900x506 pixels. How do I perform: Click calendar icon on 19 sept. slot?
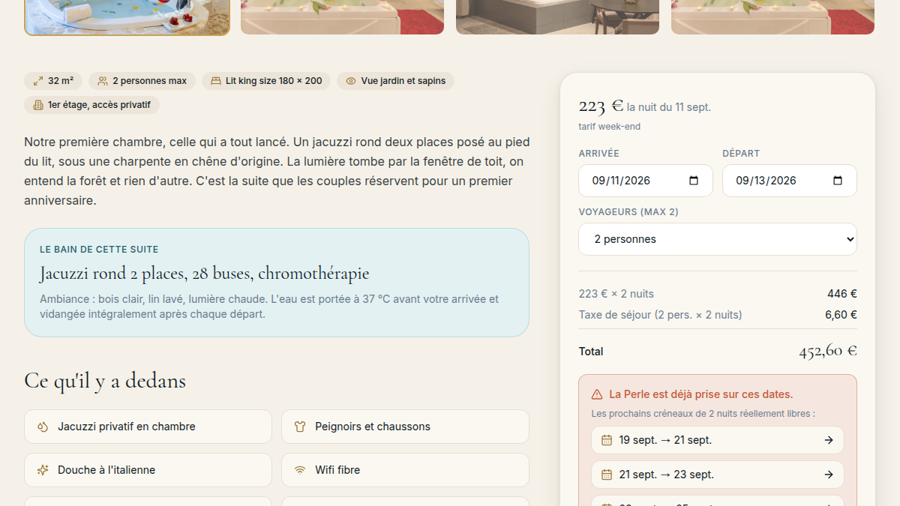(607, 440)
